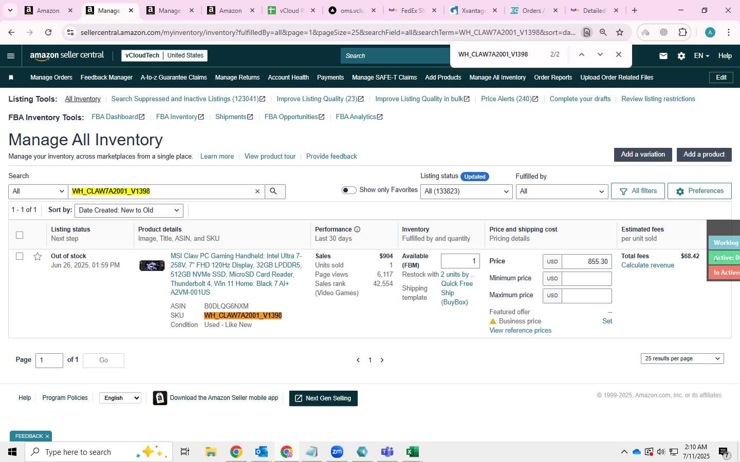This screenshot has width=740, height=462.
Task: Favorite the MSI Claw listing star
Action: pos(38,256)
